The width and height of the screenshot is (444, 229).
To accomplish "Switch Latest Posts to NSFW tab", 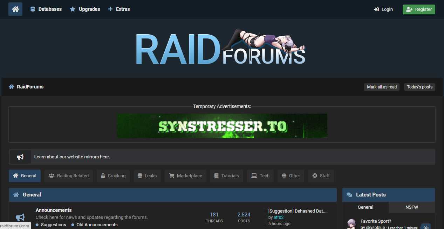I will (x=412, y=207).
